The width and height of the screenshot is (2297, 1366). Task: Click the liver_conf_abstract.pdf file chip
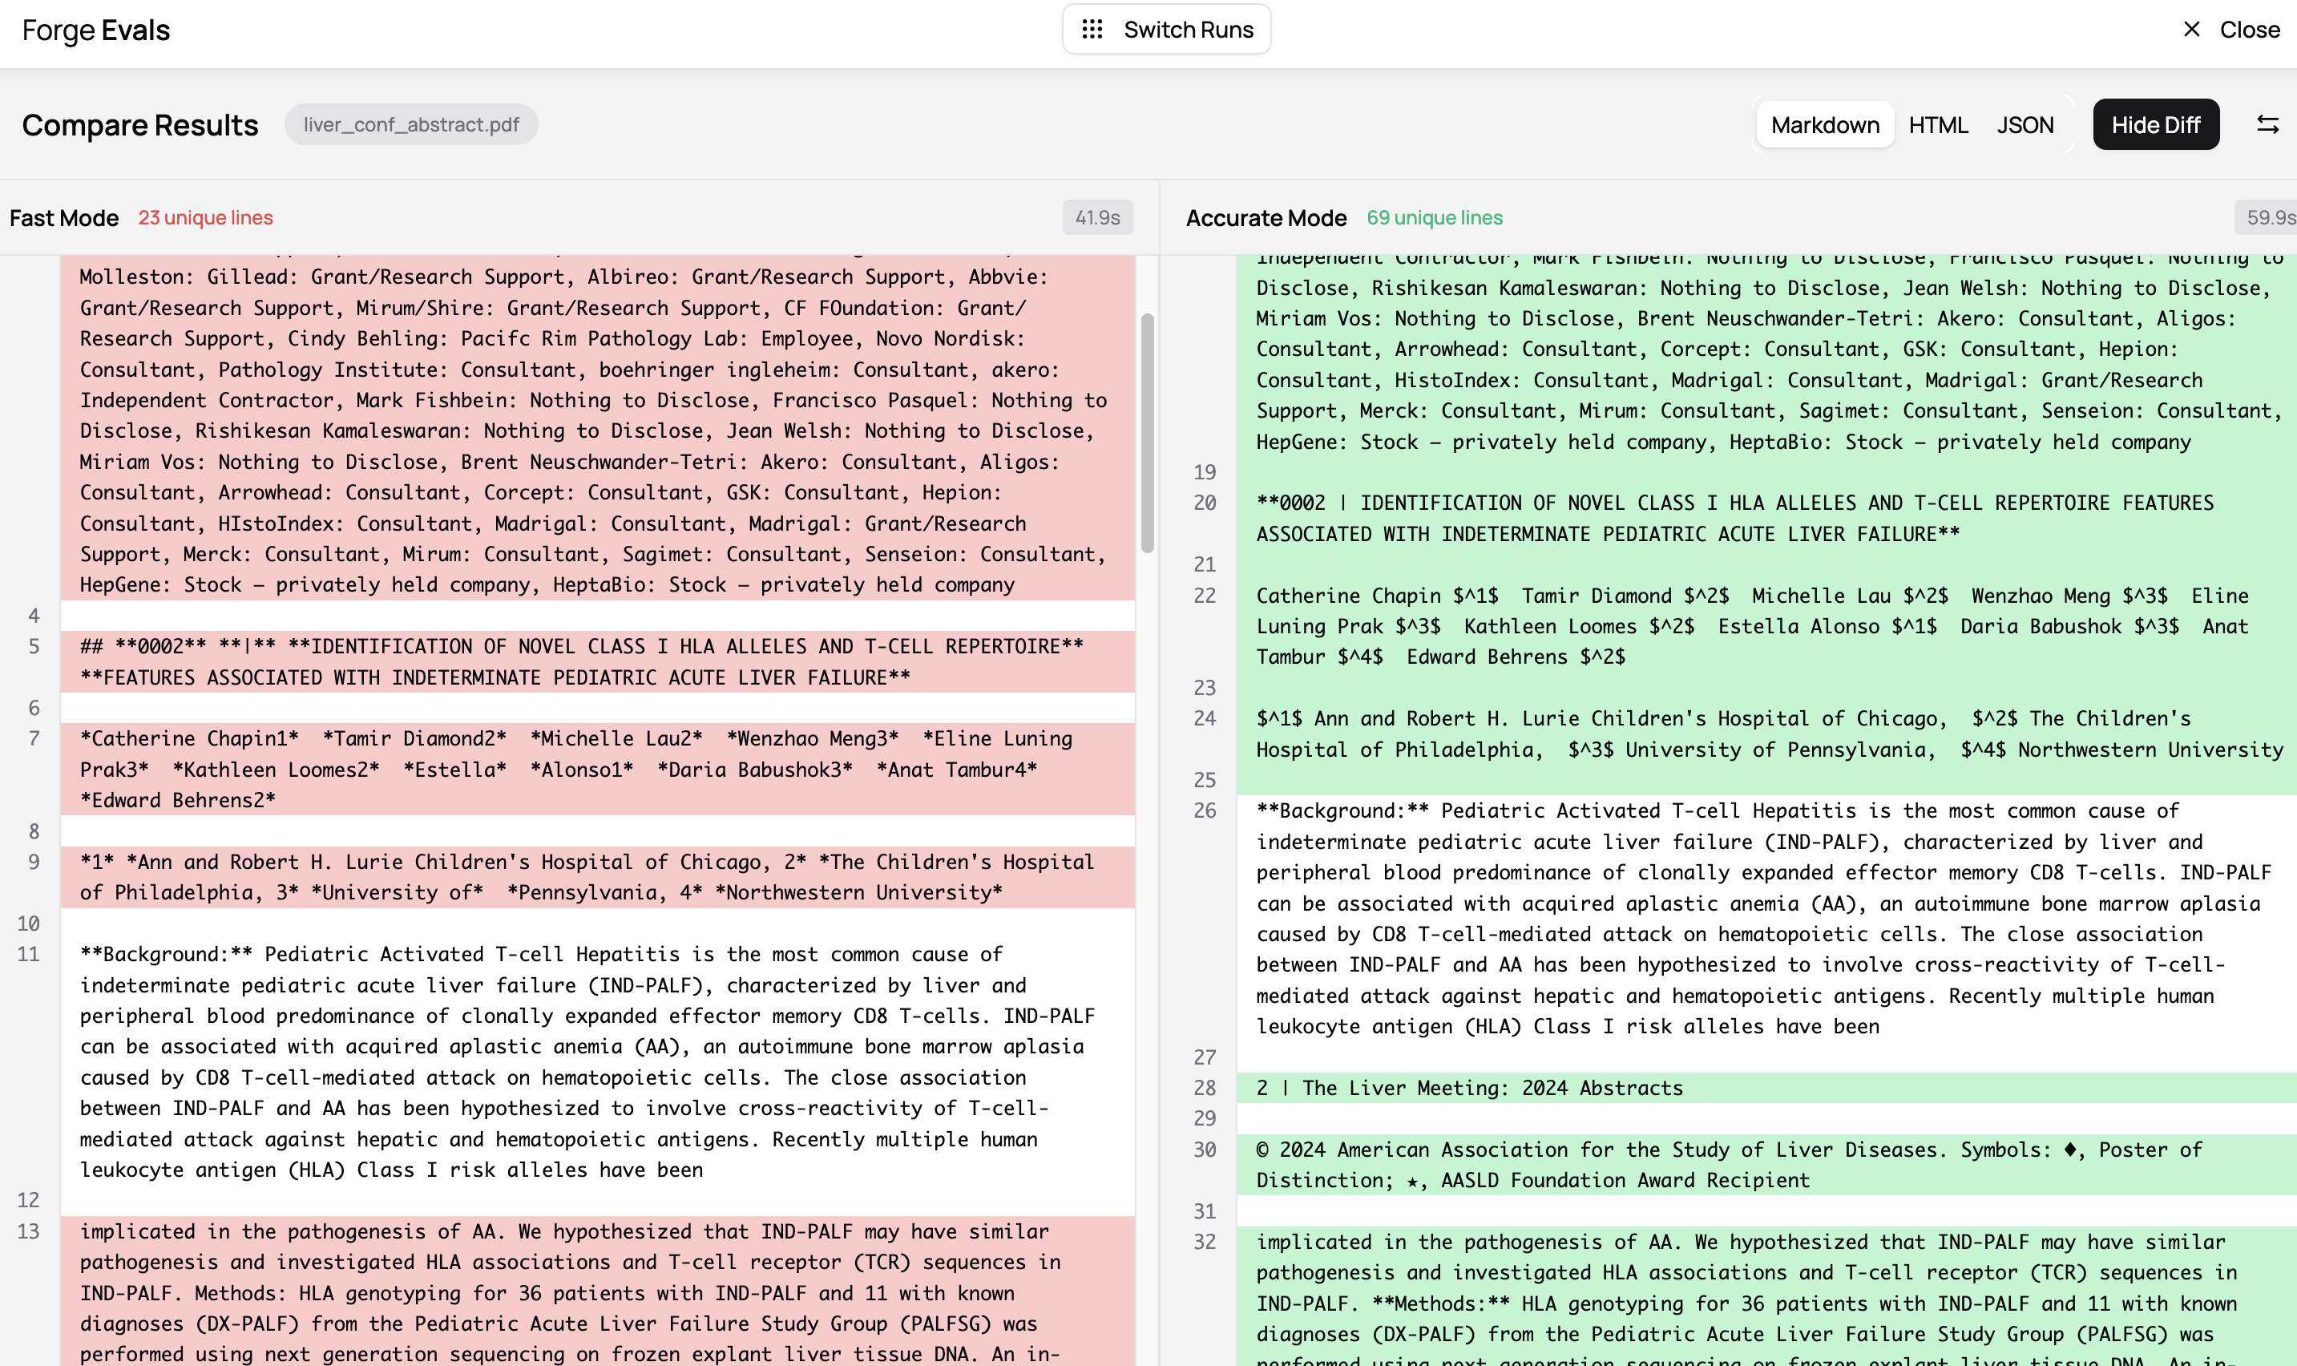pos(410,124)
